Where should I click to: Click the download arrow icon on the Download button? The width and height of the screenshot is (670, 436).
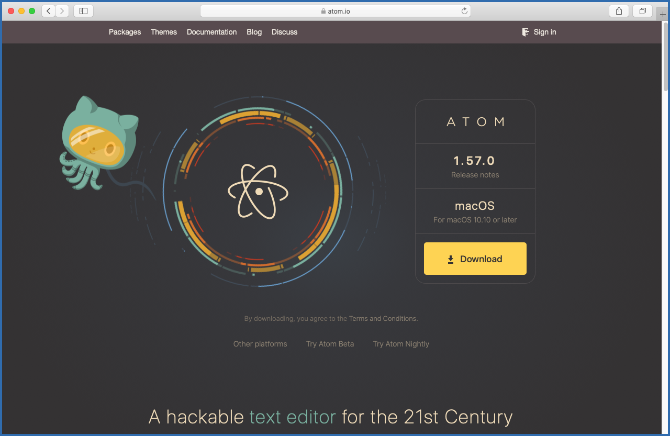point(451,259)
